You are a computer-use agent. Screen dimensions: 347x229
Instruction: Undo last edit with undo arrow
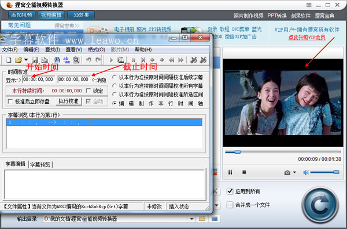[88, 60]
